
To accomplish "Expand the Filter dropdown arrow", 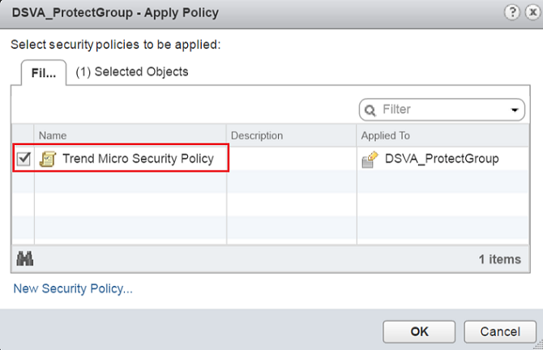I will point(515,110).
